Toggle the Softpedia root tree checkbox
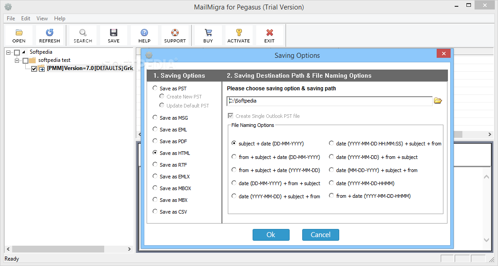Image resolution: width=498 pixels, height=266 pixels. coord(17,52)
